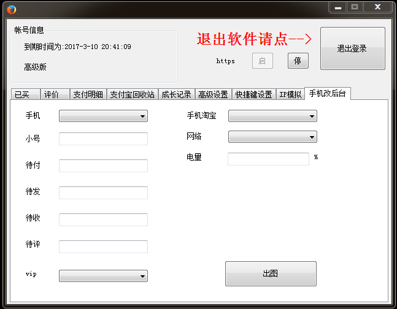The height and width of the screenshot is (309, 397).
Task: Open the 支付明细 tab
Action: pyautogui.click(x=88, y=94)
